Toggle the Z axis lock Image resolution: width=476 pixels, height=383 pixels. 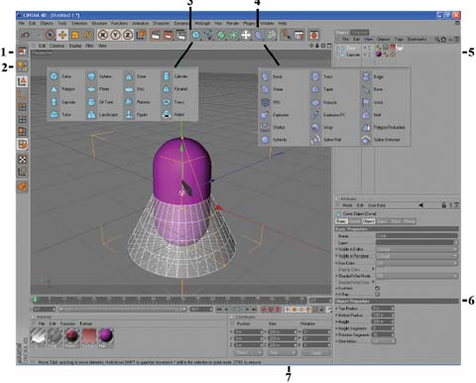point(128,35)
